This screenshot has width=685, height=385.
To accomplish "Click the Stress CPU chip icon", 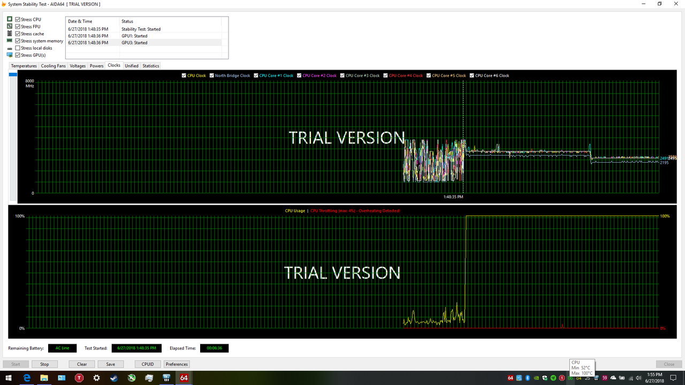I will click(x=9, y=19).
